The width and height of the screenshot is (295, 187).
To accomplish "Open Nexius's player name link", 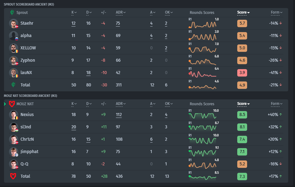I will click(x=27, y=114).
